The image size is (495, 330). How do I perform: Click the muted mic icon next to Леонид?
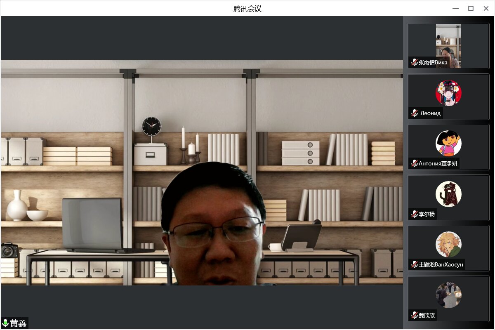pos(414,113)
